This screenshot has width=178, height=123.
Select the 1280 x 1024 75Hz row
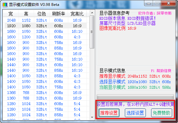(x=45, y=109)
